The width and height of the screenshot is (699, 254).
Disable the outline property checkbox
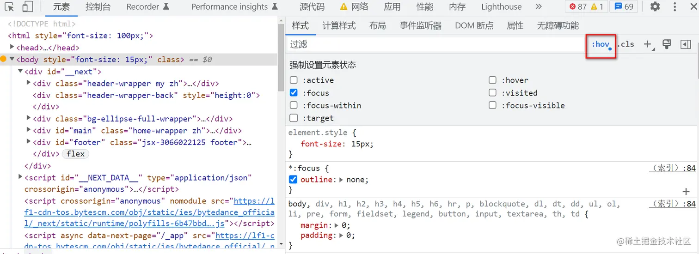(x=293, y=180)
